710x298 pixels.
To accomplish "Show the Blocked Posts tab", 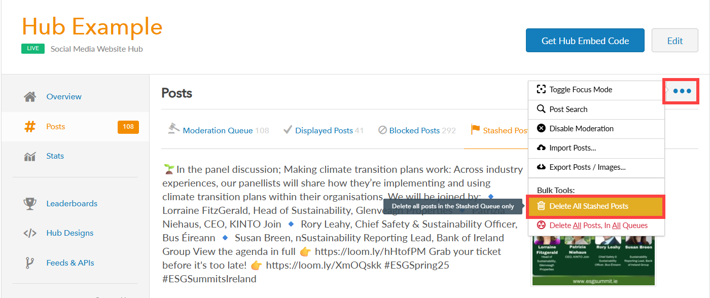I will click(x=417, y=130).
